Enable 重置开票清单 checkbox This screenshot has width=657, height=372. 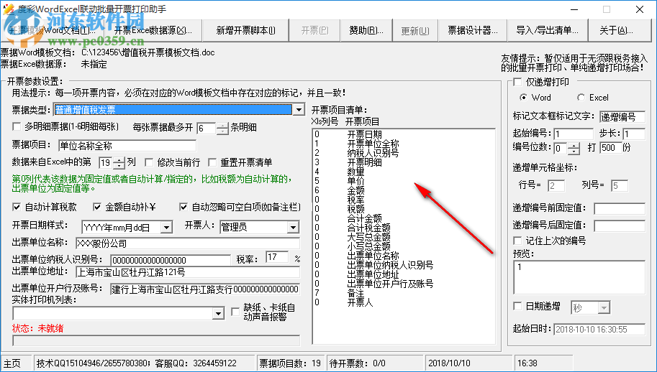point(212,162)
